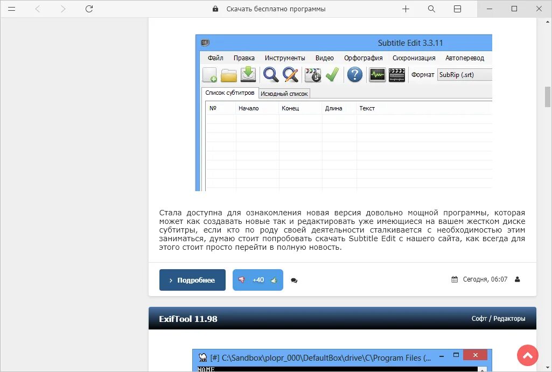This screenshot has height=372, width=552.
Task: Click the padlock site security icon
Action: tap(215, 9)
